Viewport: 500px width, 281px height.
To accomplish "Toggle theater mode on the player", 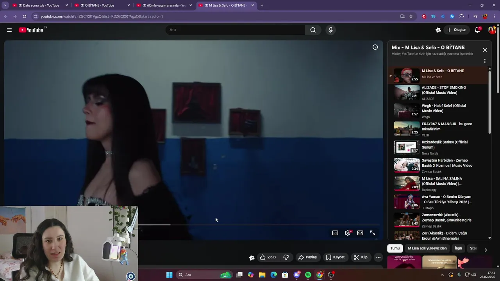I will coord(360,233).
